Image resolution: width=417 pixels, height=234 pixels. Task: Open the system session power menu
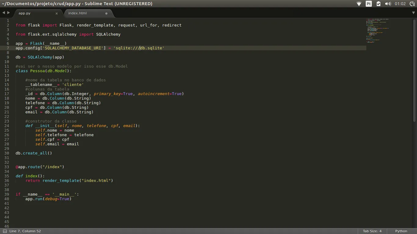pos(412,4)
